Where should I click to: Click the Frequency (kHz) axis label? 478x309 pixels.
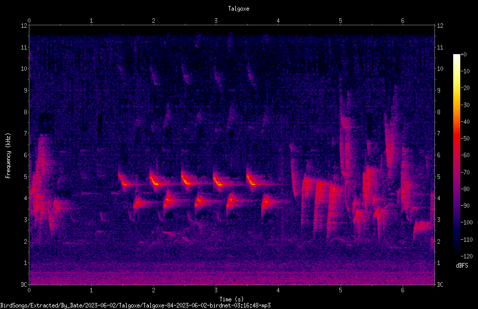[x=8, y=156]
